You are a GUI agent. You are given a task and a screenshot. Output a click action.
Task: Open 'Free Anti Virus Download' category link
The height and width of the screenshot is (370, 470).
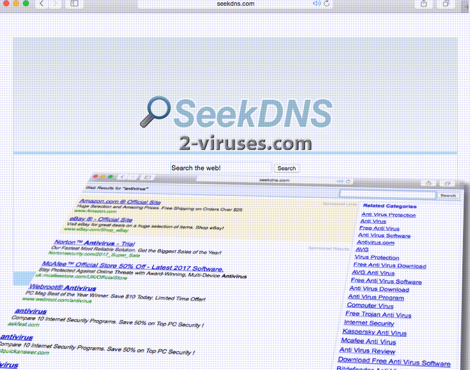click(390, 265)
